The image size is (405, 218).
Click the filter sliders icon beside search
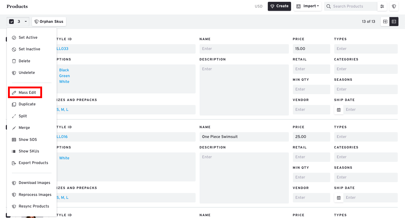(x=382, y=6)
